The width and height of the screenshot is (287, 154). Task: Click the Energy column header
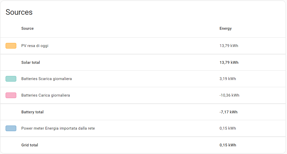(x=225, y=28)
